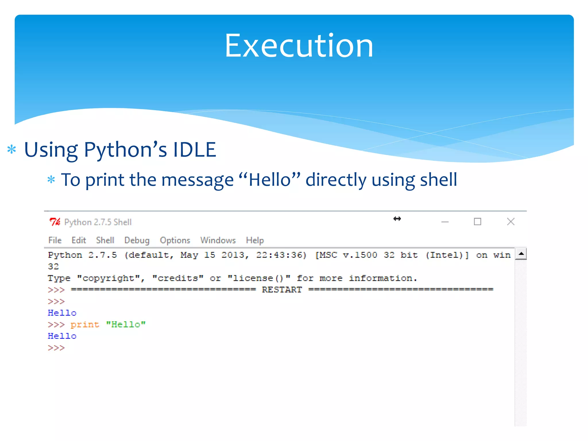Click the scrollbar up arrow in shell
The image size is (588, 441).
tap(521, 254)
